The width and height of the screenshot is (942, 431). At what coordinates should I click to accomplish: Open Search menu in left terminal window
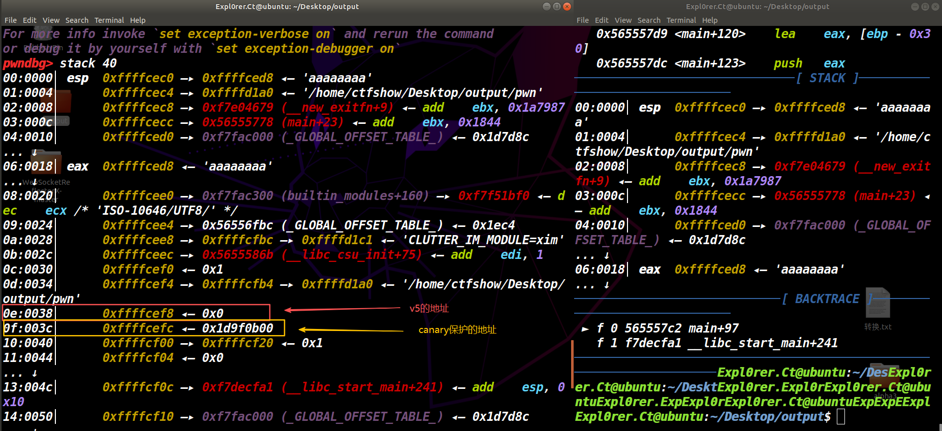(x=77, y=20)
